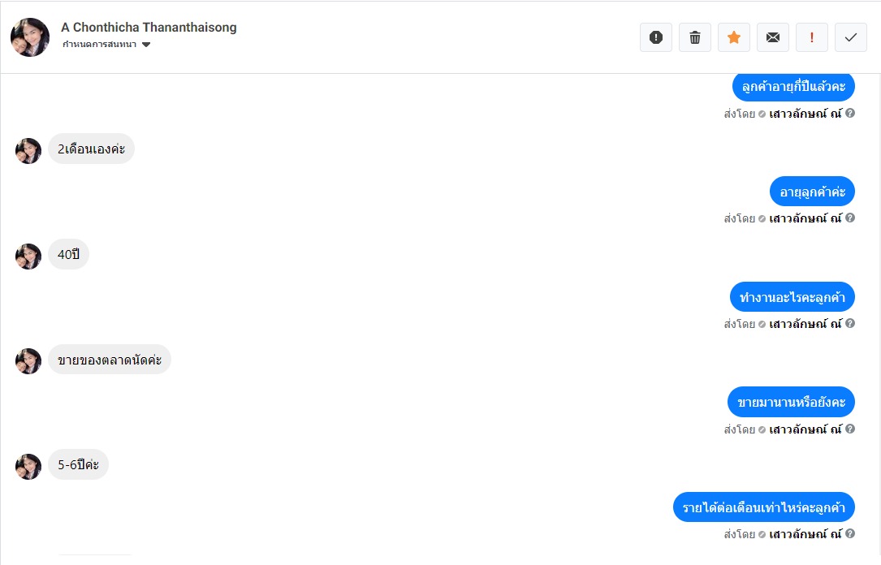Viewport: 881px width, 565px height.
Task: Click the avatar beside 2เดือนเองค่ะ message
Action: click(28, 151)
